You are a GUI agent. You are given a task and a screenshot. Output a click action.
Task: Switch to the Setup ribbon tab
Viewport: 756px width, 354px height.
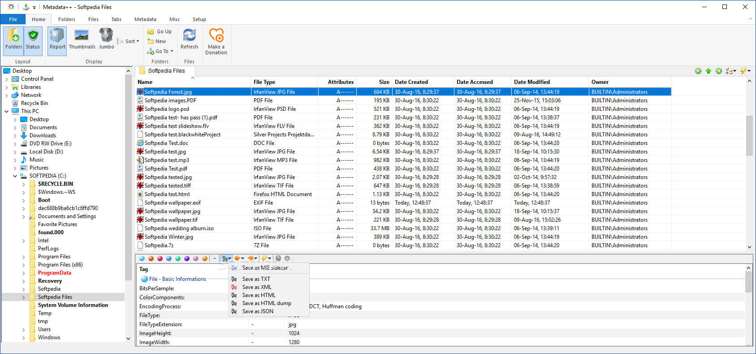pos(199,19)
